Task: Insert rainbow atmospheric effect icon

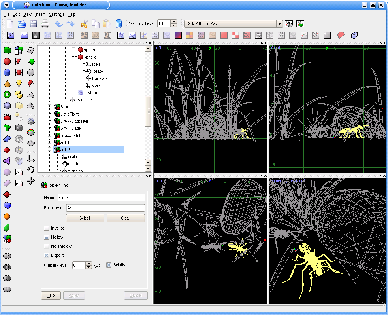Action: 31,132
